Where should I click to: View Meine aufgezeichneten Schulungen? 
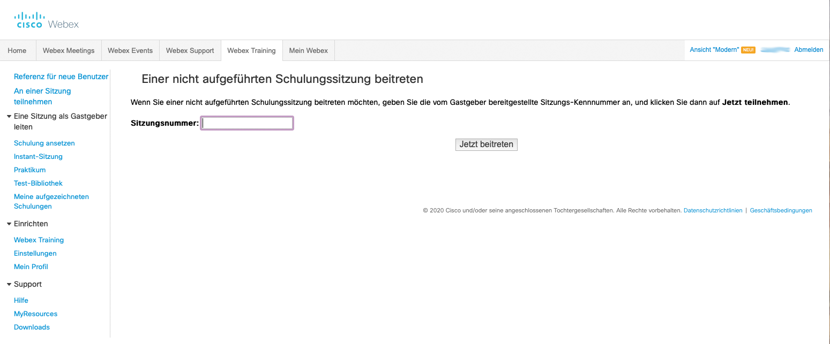point(51,201)
